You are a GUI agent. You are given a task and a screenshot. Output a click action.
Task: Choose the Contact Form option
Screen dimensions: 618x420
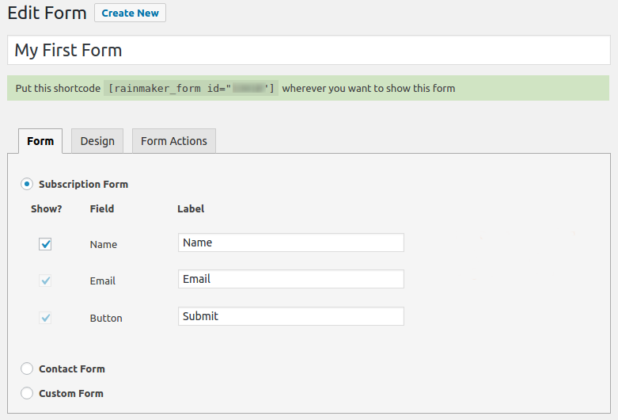(x=27, y=368)
